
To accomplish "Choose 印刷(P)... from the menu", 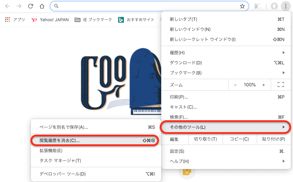I will tap(227, 97).
